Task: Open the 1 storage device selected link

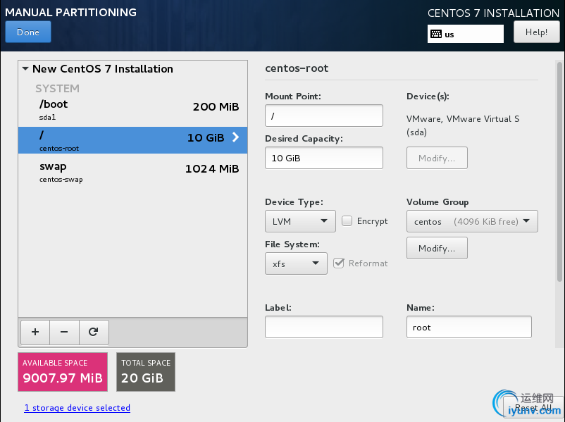Action: pos(77,408)
